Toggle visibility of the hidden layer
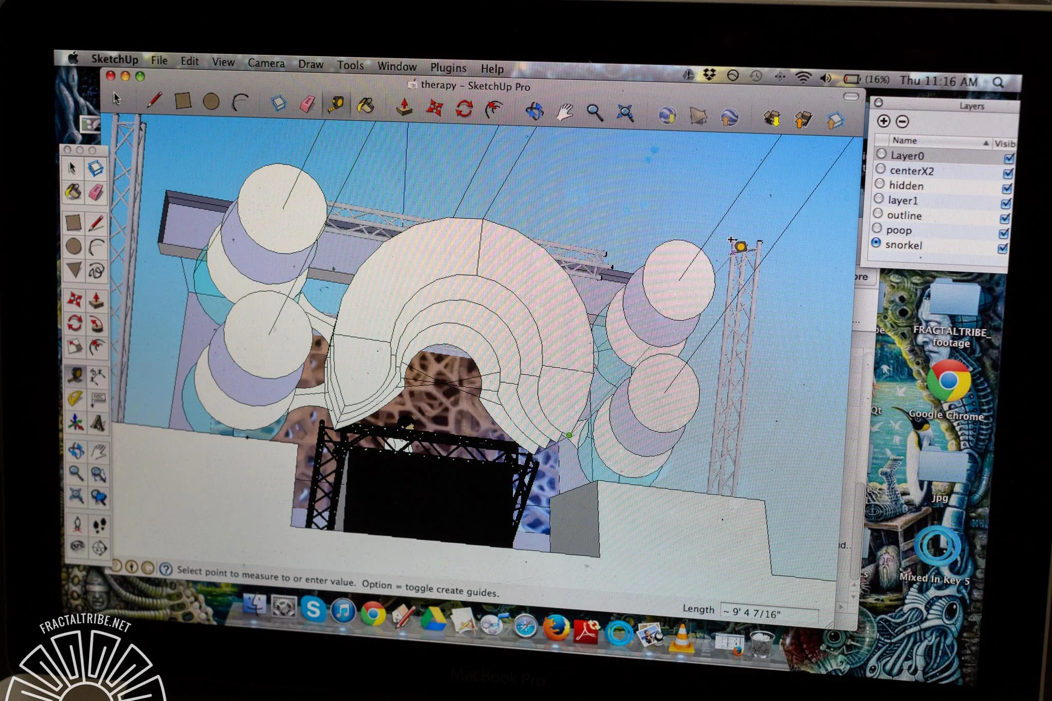 (x=1007, y=188)
